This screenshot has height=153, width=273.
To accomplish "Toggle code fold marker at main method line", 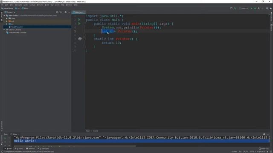I will (x=84, y=24).
